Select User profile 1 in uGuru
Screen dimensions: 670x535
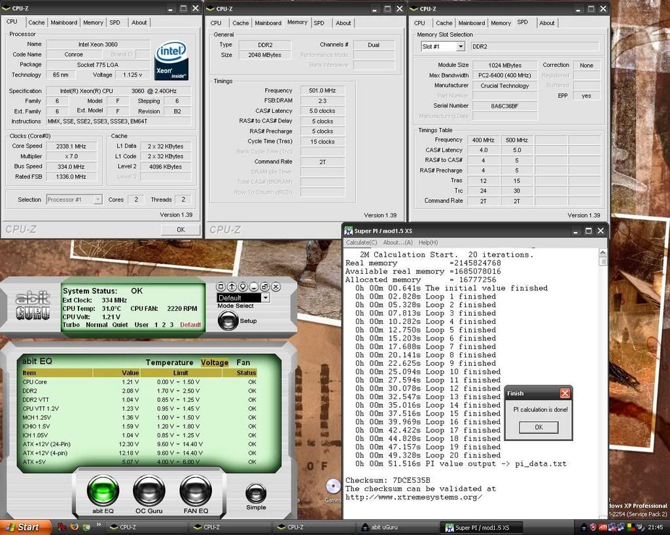156,325
